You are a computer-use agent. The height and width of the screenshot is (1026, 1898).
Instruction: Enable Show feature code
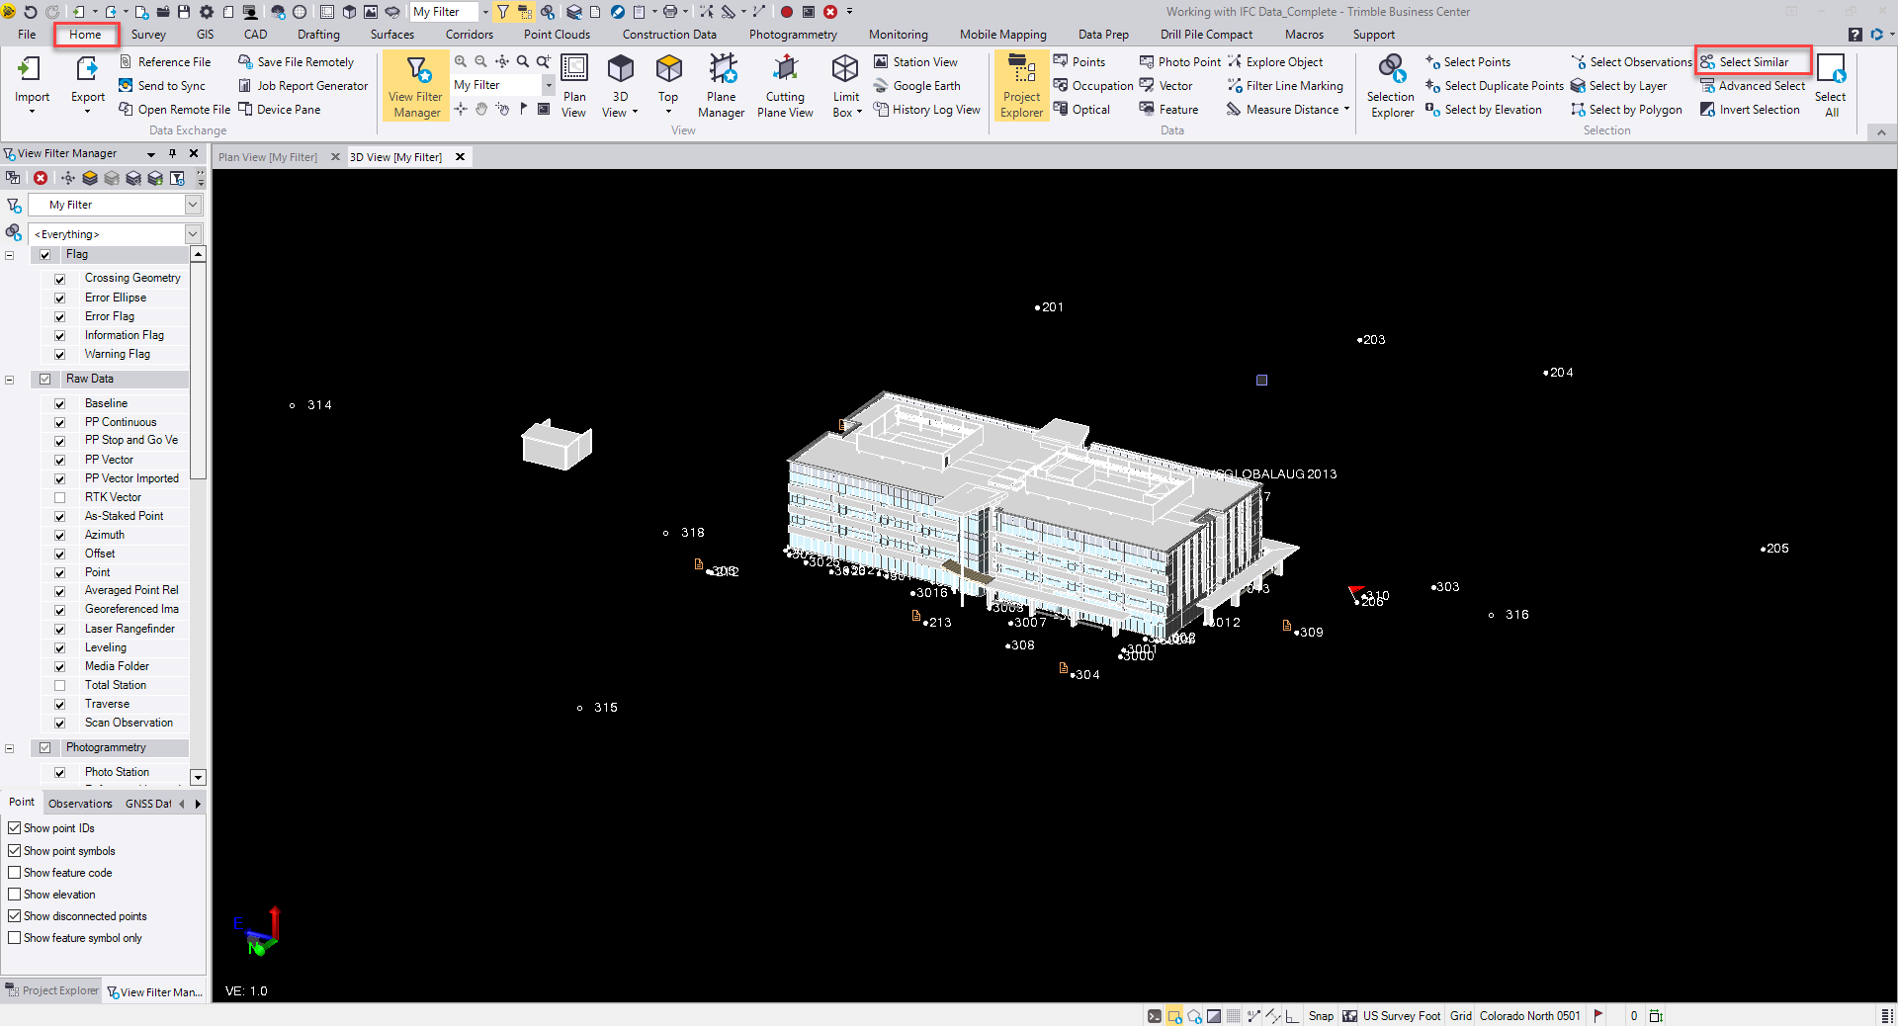[x=14, y=873]
